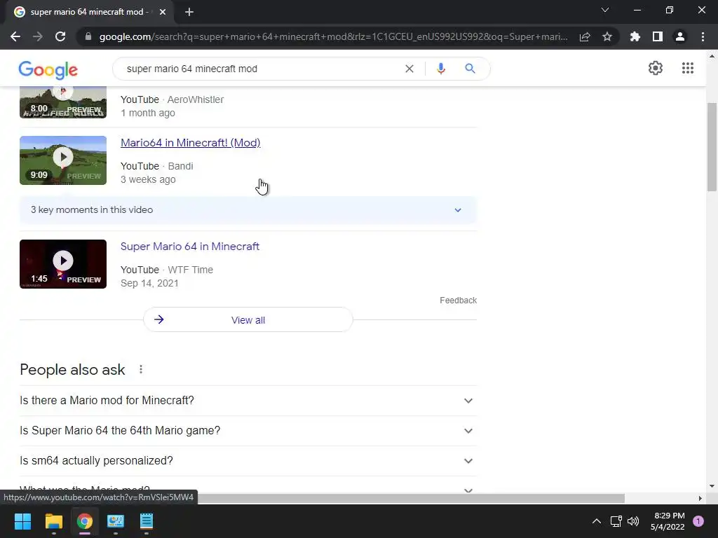This screenshot has height=538, width=718.
Task: Click the 3 weeks ago date text
Action: (148, 180)
